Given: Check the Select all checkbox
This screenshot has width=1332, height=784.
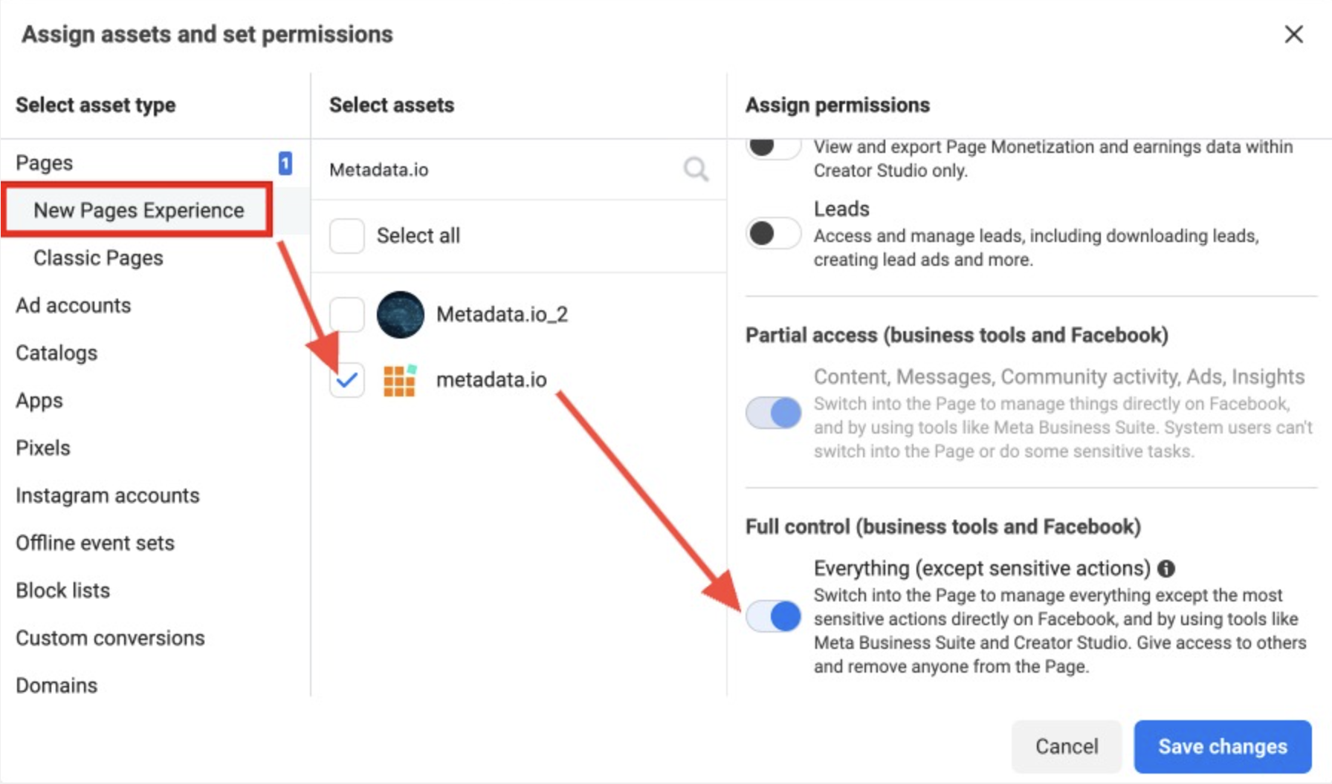Looking at the screenshot, I should coord(346,236).
